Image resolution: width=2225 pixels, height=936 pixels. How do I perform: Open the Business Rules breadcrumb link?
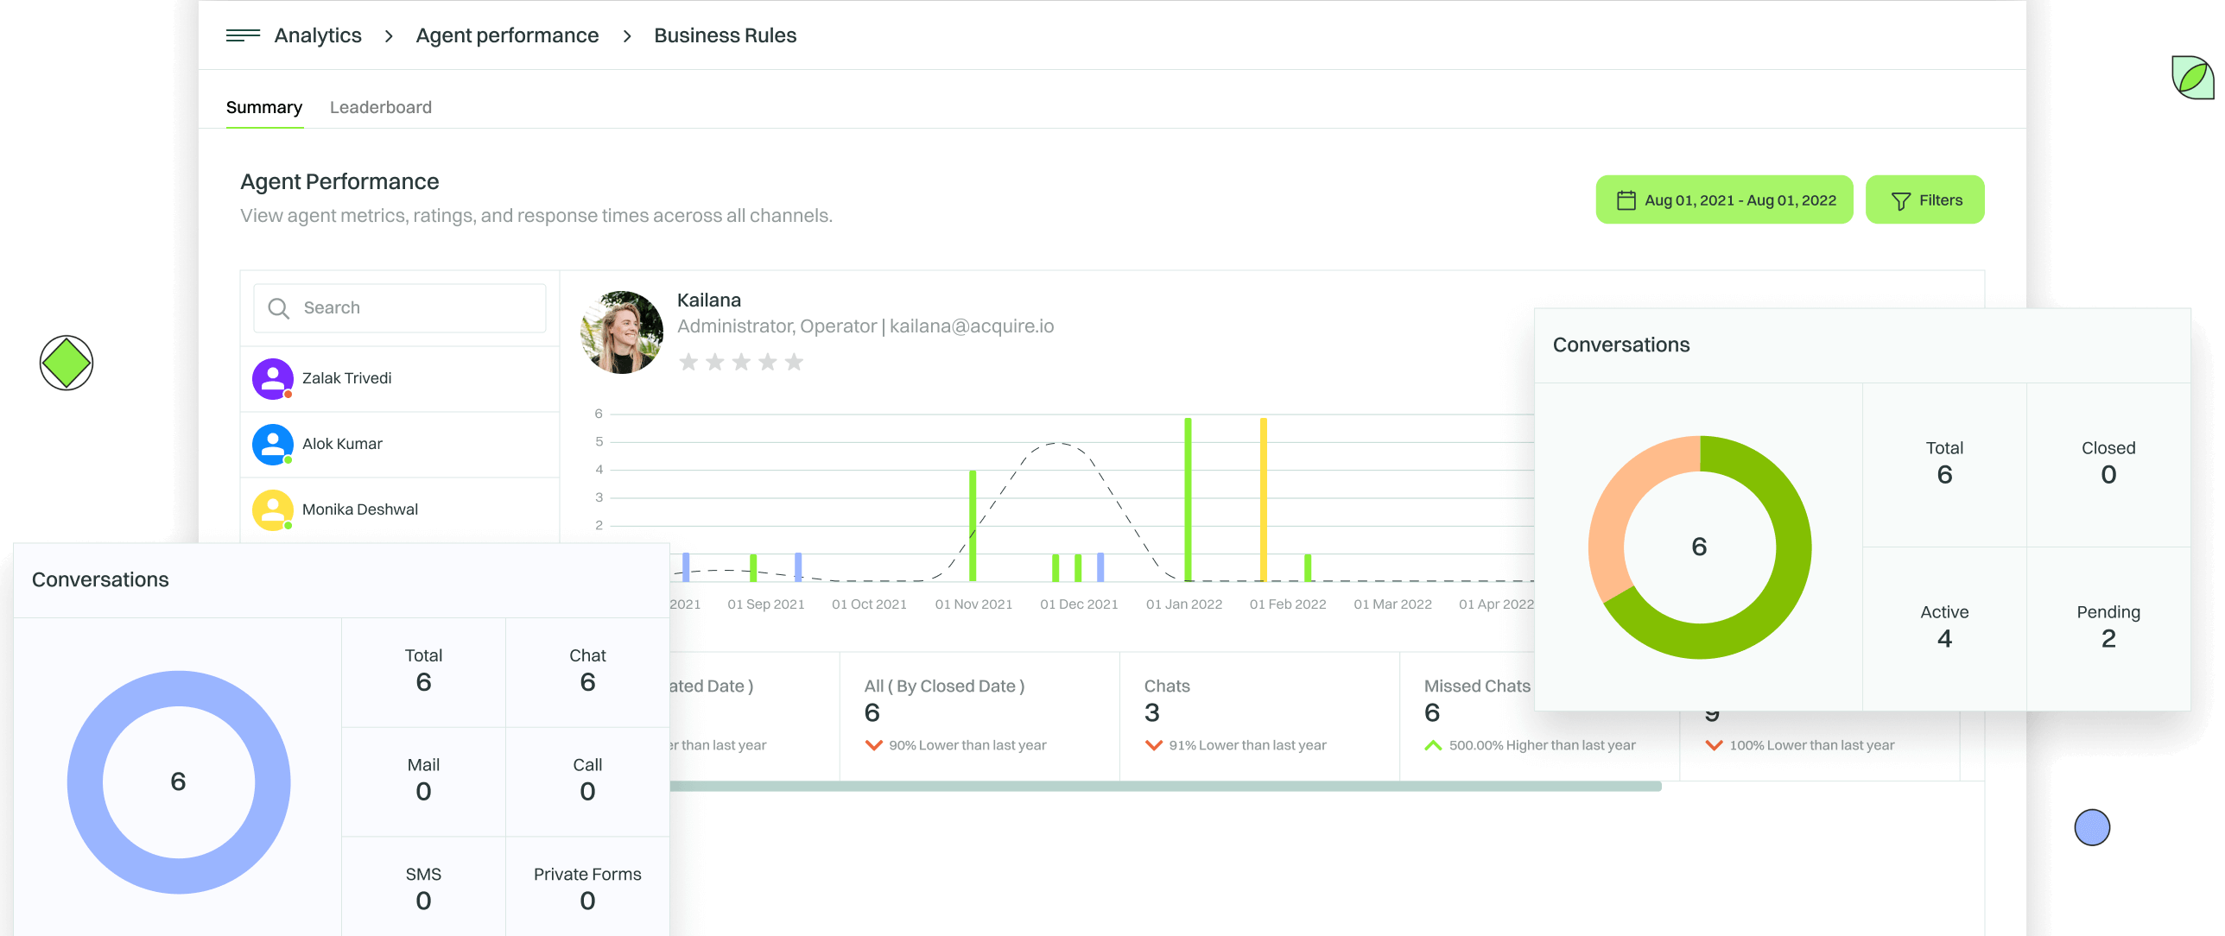(x=725, y=35)
